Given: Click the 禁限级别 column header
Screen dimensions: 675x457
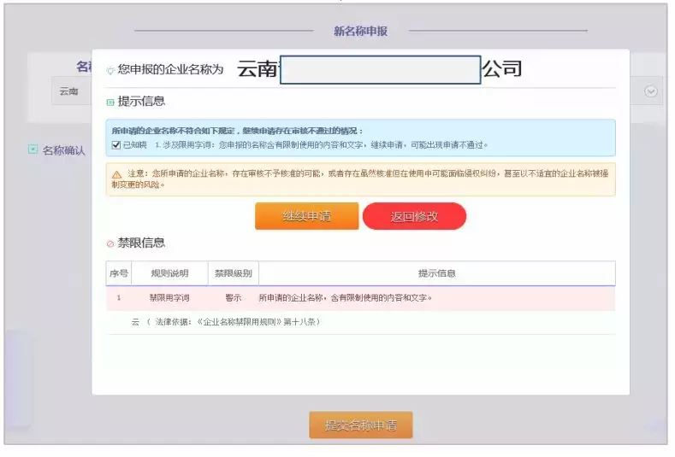Looking at the screenshot, I should tap(234, 273).
